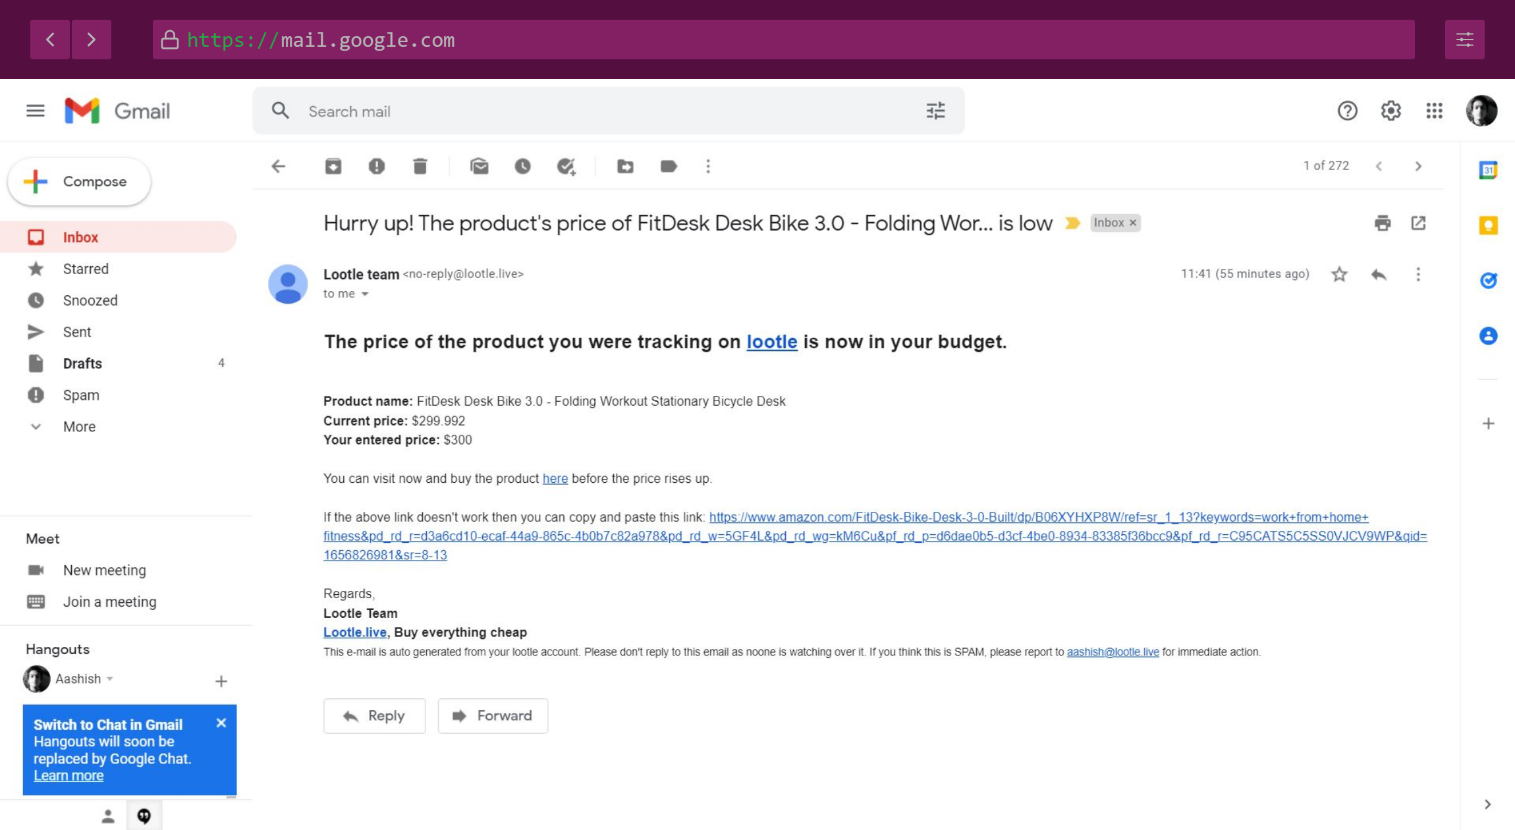Expand the 'to me' recipient details arrow

[365, 294]
